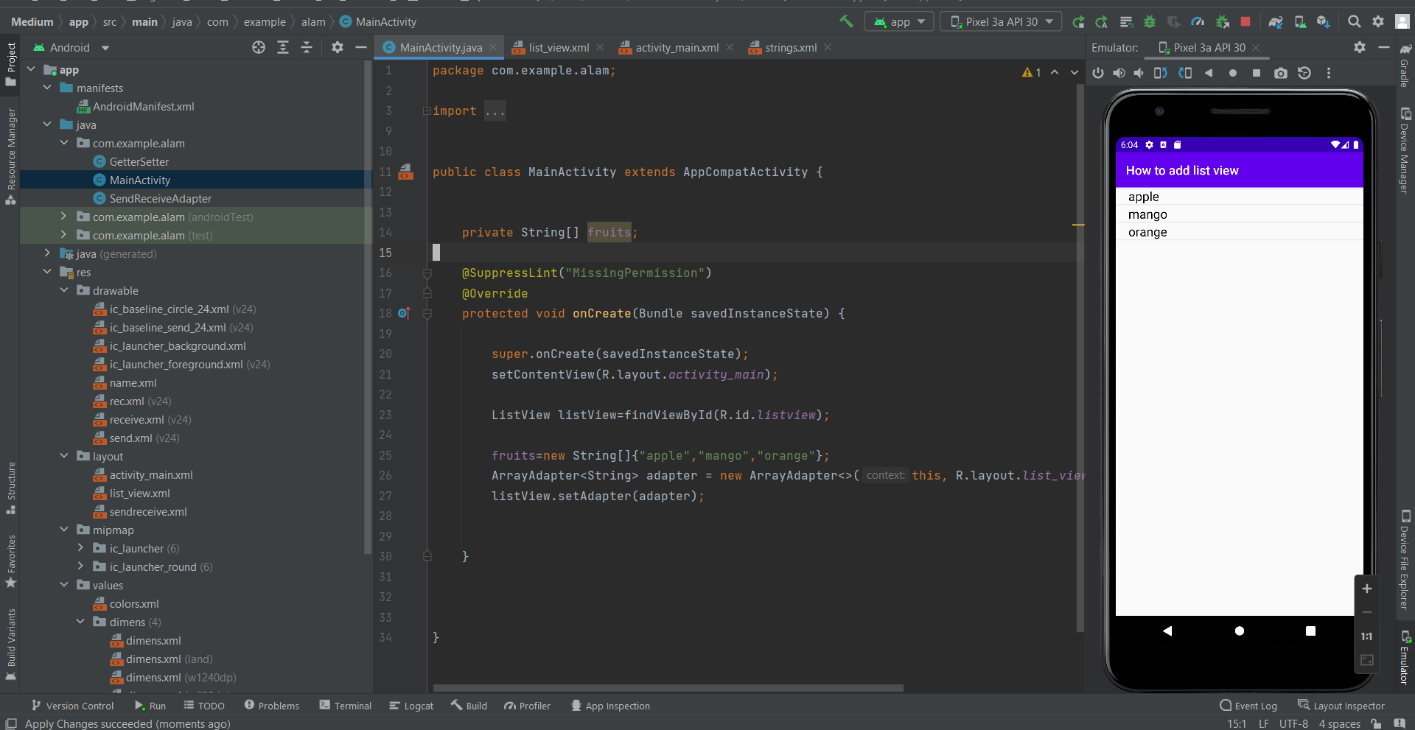Image resolution: width=1415 pixels, height=730 pixels.
Task: Switch to the strings.xml editor tab
Action: pyautogui.click(x=790, y=48)
